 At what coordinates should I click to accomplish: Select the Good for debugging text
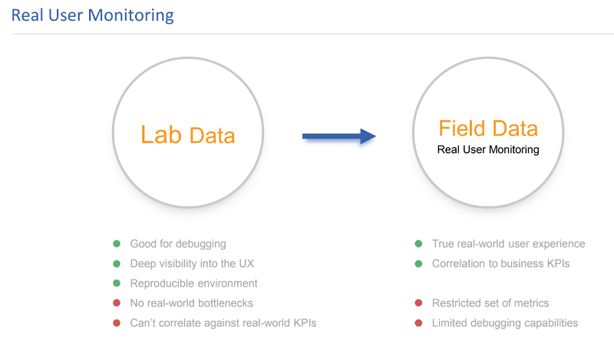click(x=178, y=244)
